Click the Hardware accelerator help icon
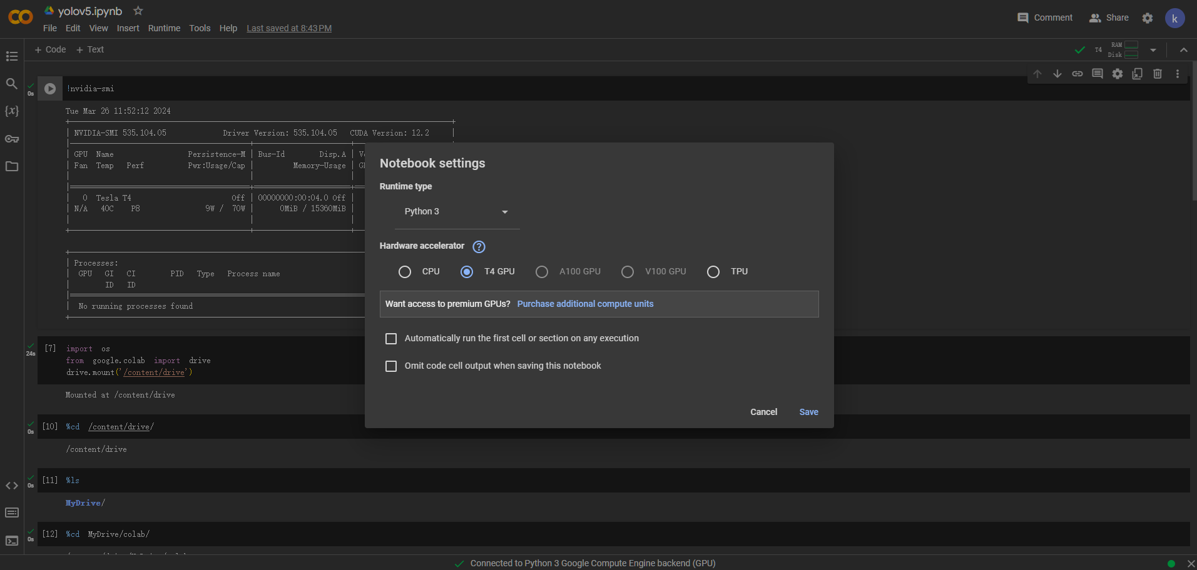The image size is (1197, 570). [x=479, y=246]
